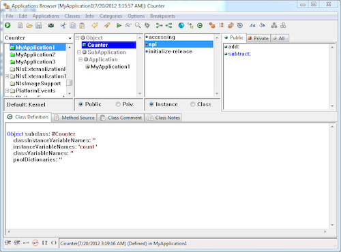Screen dimensions: 341x252
Task: Click the gray filled cubes icon
Action: 274,25
